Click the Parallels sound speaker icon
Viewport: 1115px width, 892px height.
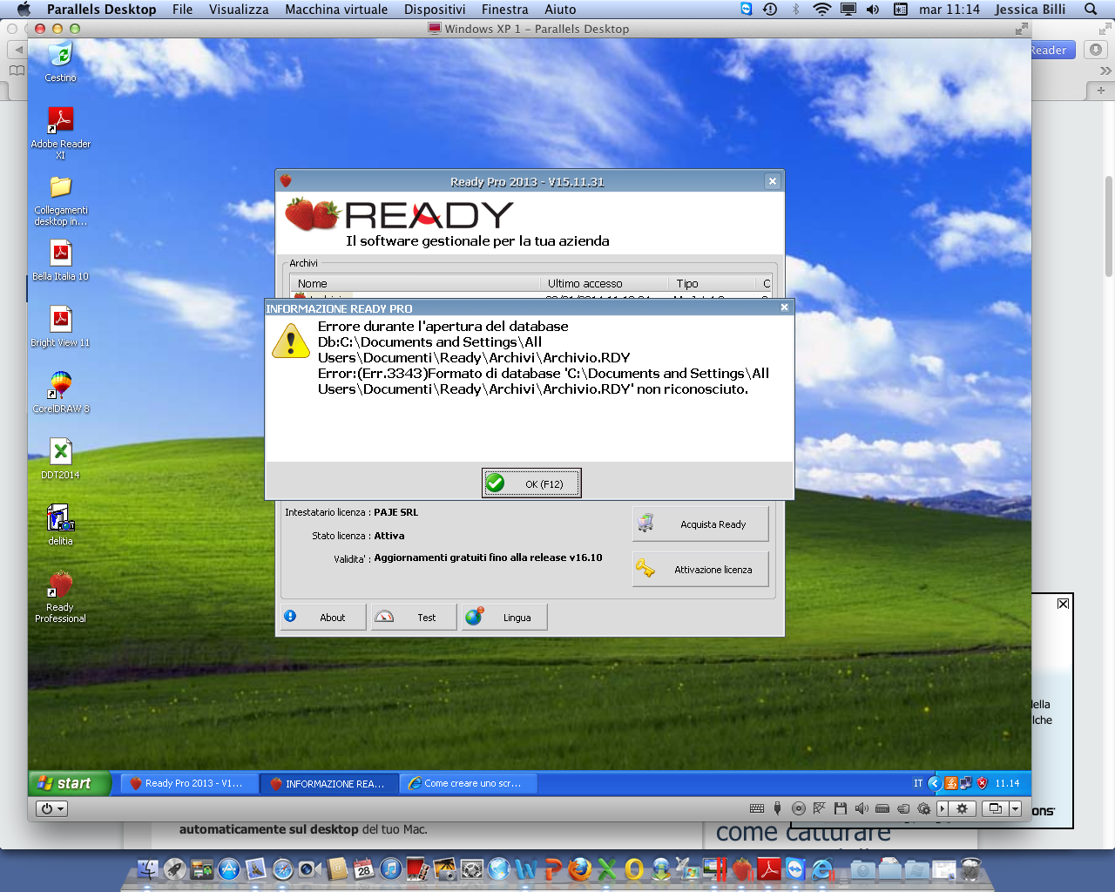tap(862, 808)
